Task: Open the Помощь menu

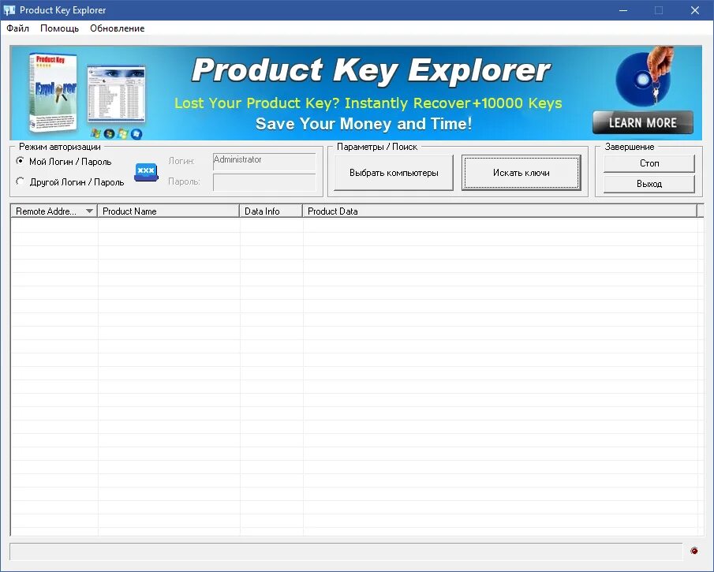Action: 59,28
